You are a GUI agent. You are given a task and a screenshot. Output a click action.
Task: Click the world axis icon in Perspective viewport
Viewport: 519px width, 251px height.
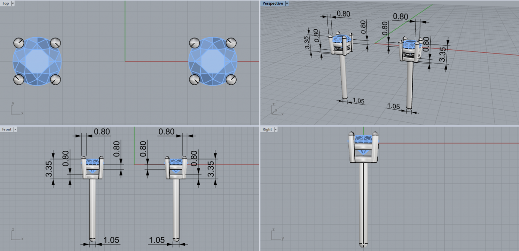[x=276, y=109]
